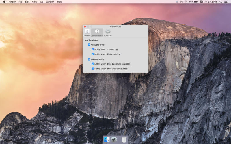Click the Fri 8:43 PM clock
Image resolution: width=231 pixels, height=144 pixels.
(210, 2)
